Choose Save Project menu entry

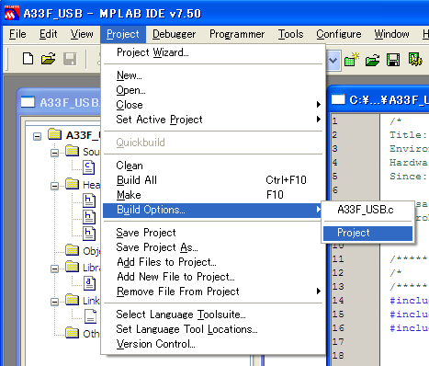(213, 233)
